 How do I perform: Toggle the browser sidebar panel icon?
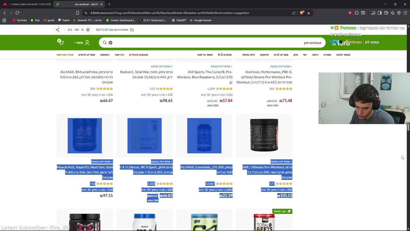click(380, 13)
